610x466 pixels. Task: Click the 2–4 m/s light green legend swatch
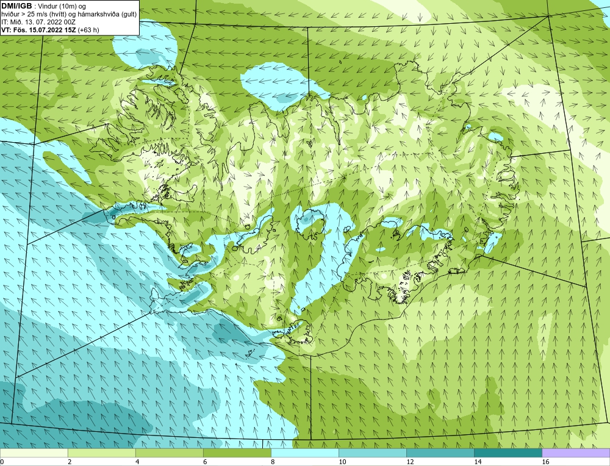pos(101,453)
